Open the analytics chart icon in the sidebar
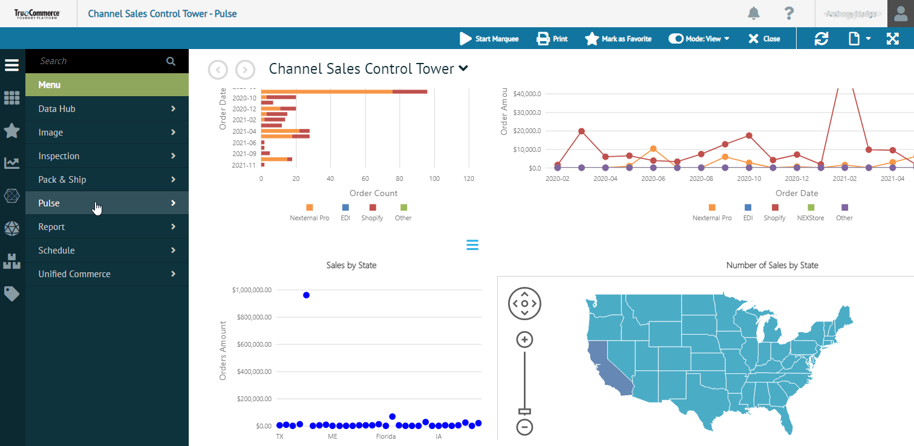Viewport: 914px width, 446px height. (11, 162)
